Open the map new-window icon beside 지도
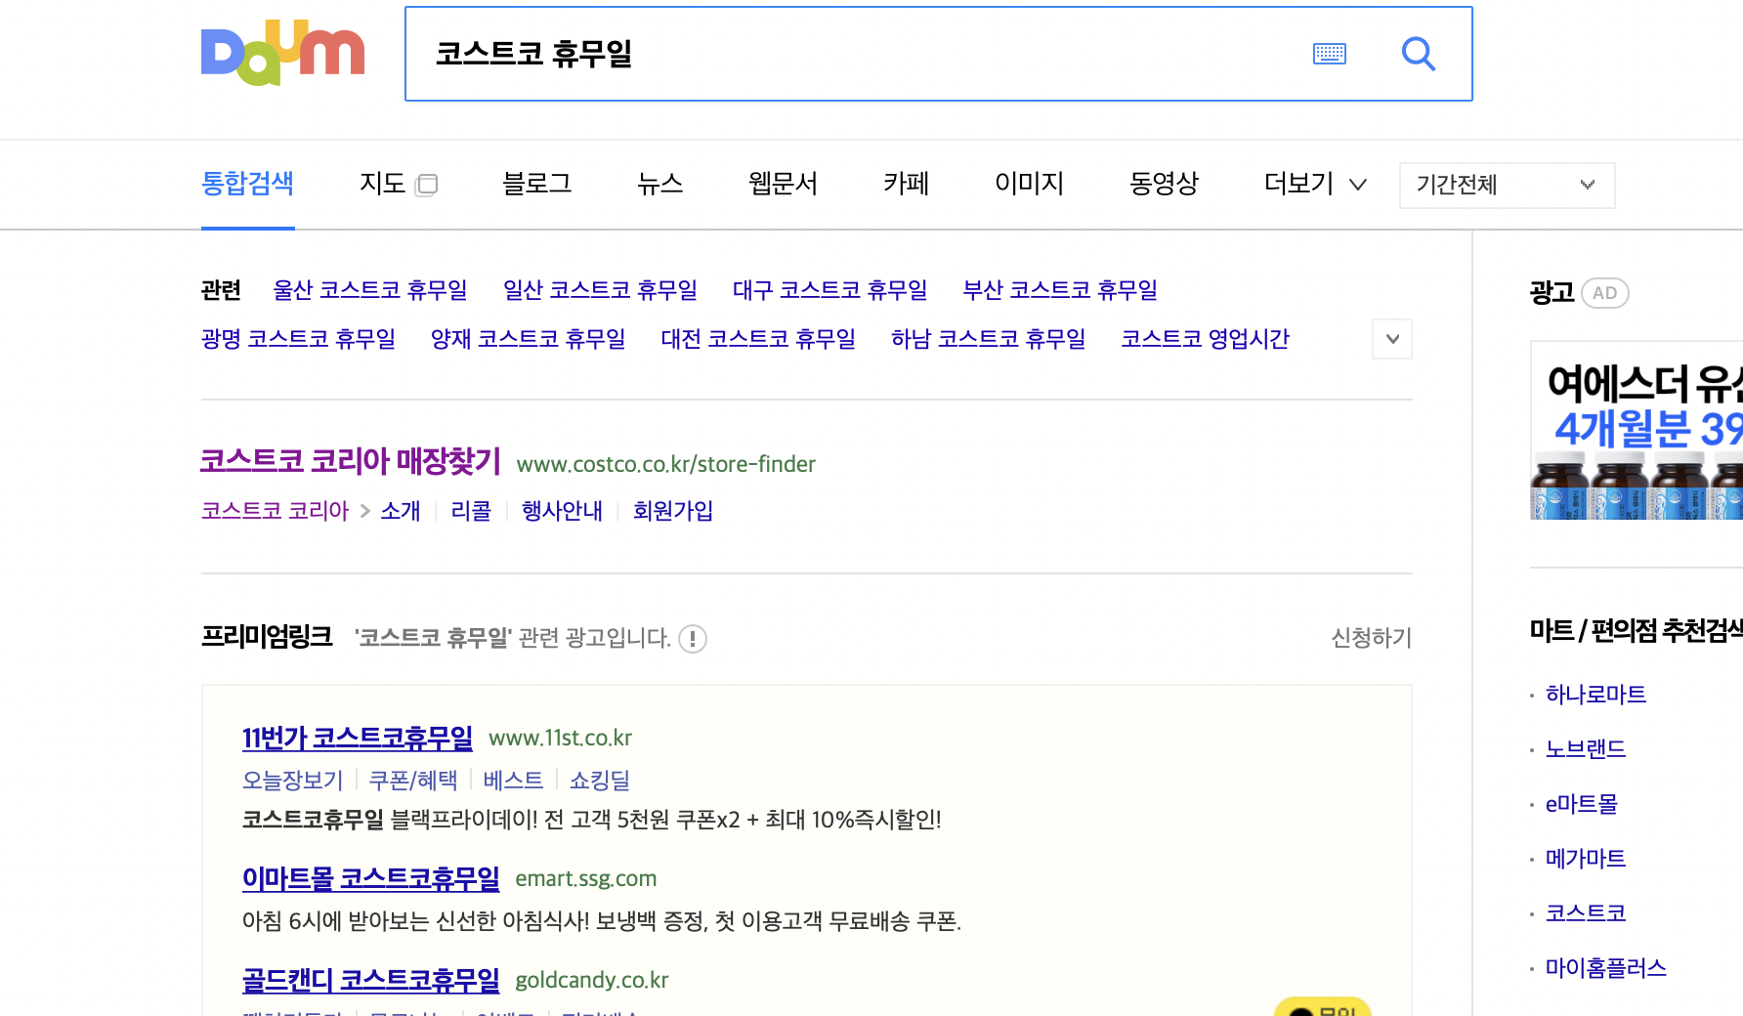 pyautogui.click(x=426, y=185)
